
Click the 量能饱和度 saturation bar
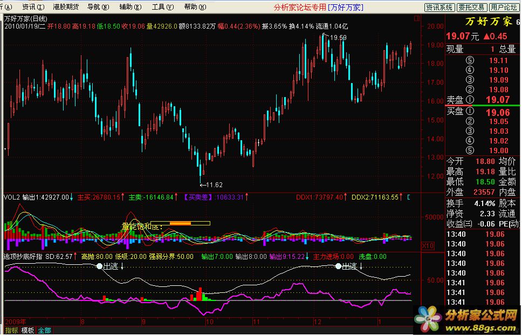click(181, 223)
